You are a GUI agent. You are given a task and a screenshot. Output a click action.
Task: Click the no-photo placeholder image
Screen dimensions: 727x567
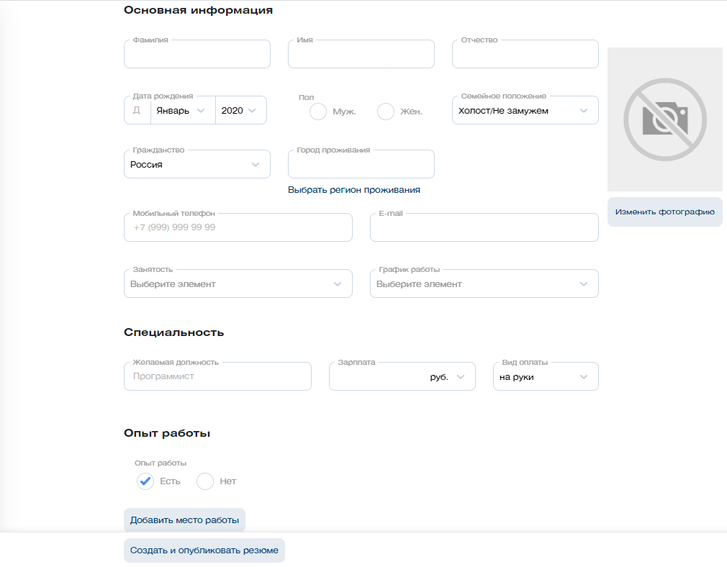click(x=664, y=119)
